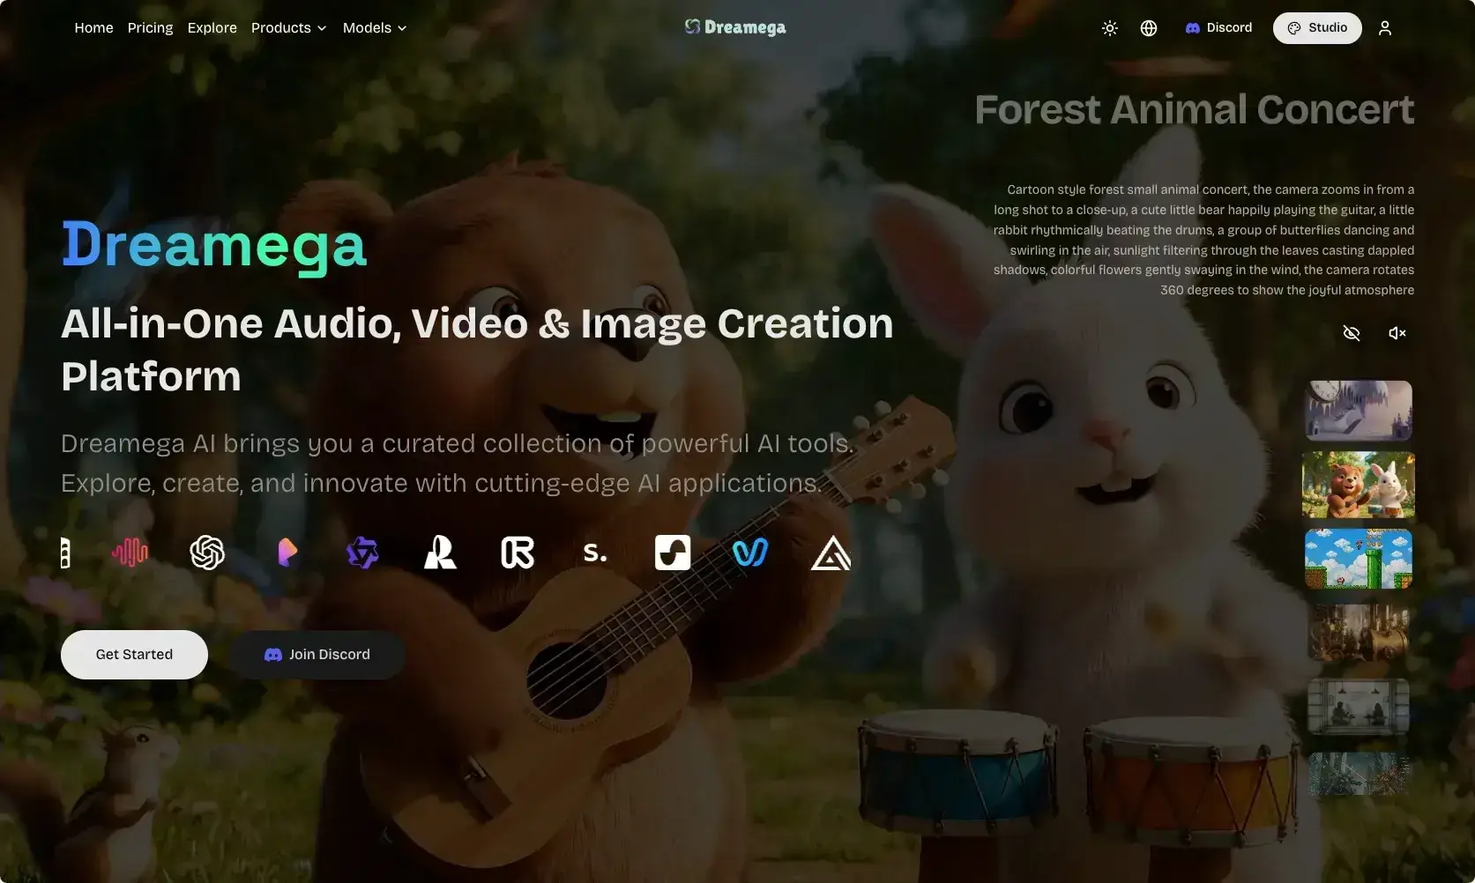Click the partially hidden film-strip logo
The width and height of the screenshot is (1475, 883).
click(x=65, y=553)
